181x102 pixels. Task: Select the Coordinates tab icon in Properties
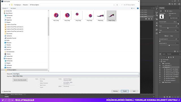point(168,11)
